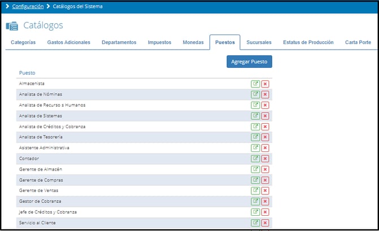This screenshot has height=231, width=379.
Task: Remove the Gerente de Almacén position
Action: point(265,169)
